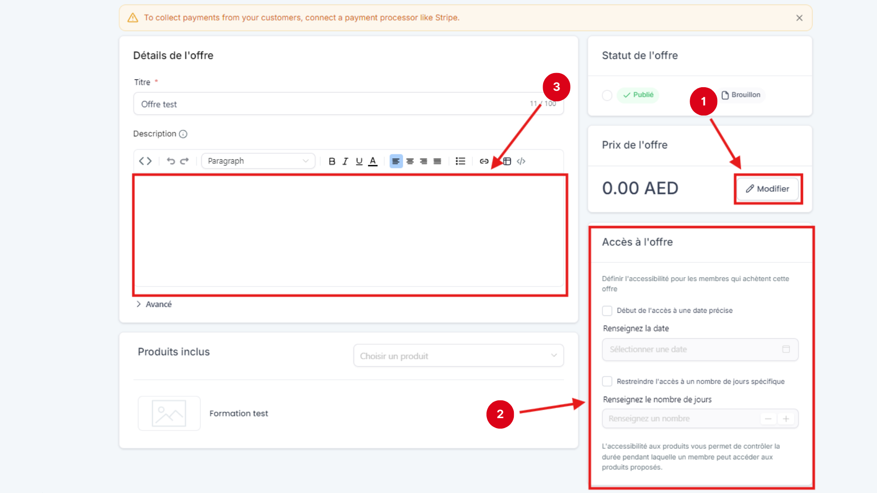Enable restricting access to number of days

607,381
